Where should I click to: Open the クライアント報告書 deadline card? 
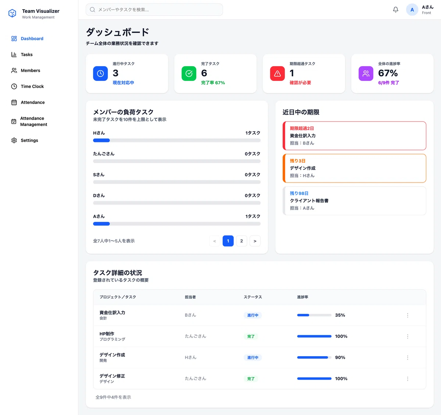click(x=354, y=201)
